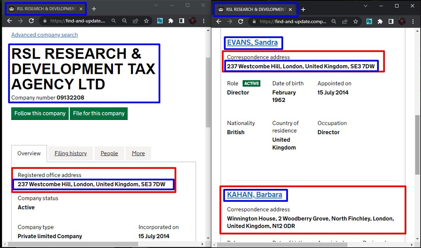Click the profile avatar in the right window
The image size is (421, 248).
click(402, 21)
